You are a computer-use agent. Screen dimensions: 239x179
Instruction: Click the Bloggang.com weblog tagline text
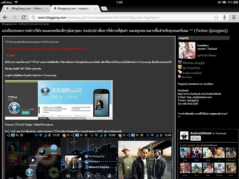[x=26, y=24]
